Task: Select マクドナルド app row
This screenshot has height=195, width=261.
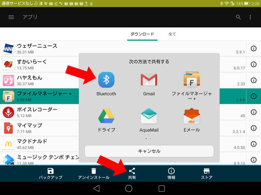Action: pyautogui.click(x=39, y=144)
